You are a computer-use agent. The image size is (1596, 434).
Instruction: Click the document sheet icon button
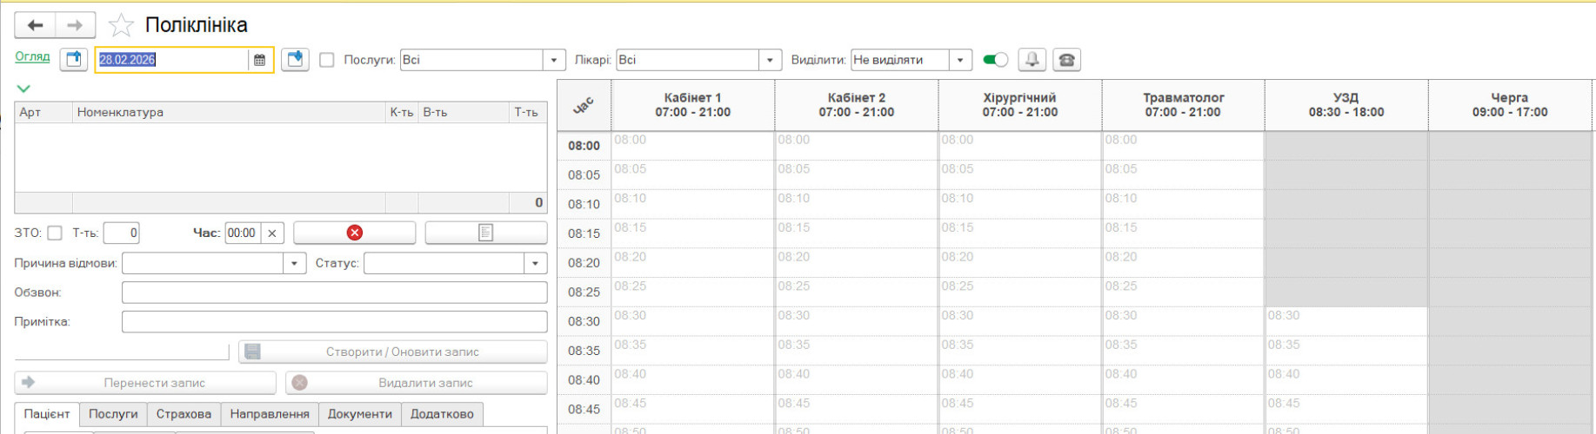pos(485,233)
